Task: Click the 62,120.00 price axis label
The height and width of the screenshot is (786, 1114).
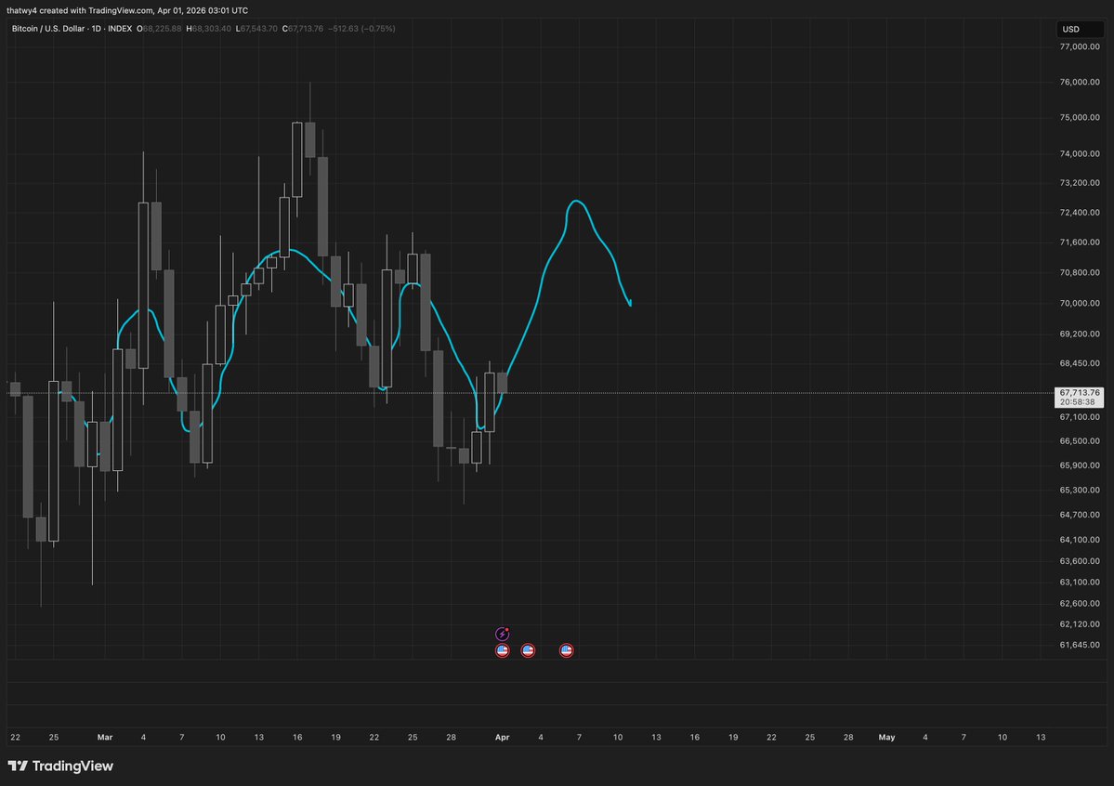Action: pos(1080,624)
